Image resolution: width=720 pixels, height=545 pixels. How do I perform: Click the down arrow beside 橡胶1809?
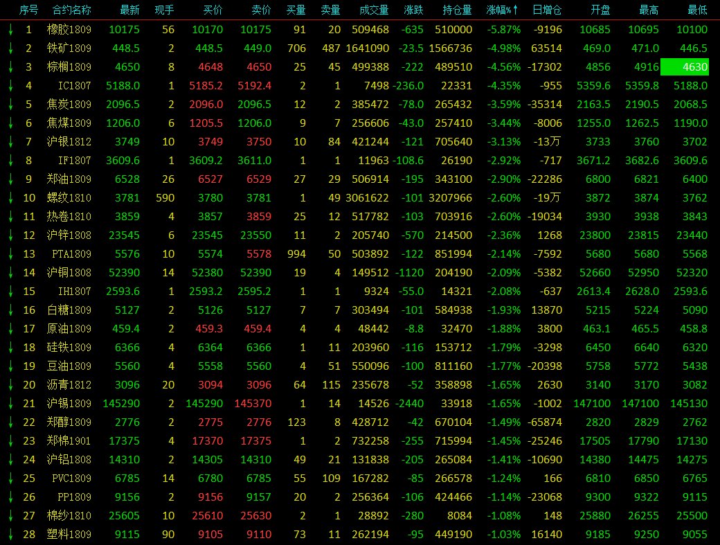(x=10, y=30)
